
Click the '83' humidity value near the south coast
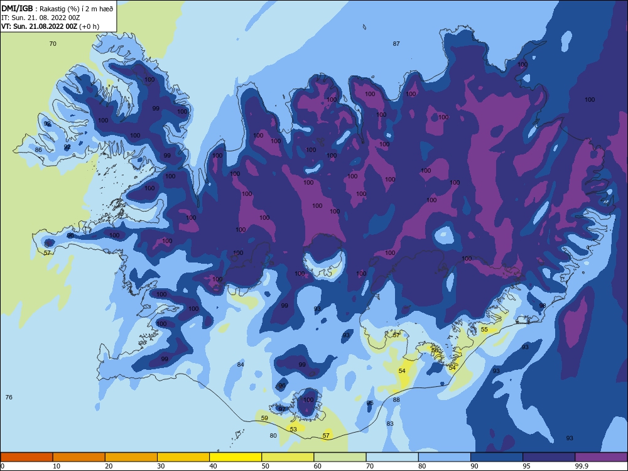390,423
